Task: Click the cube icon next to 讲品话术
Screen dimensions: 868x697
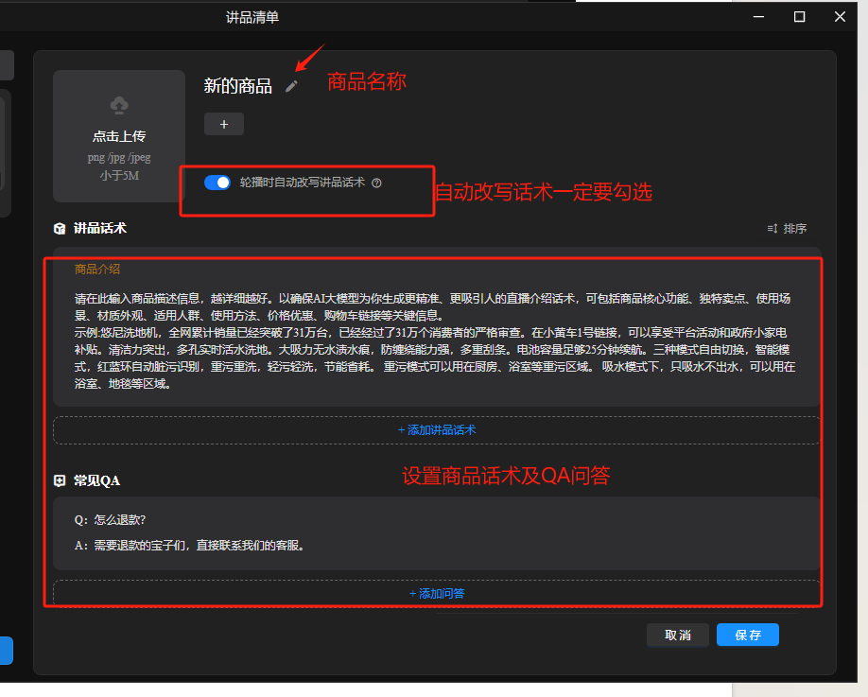Action: point(60,228)
